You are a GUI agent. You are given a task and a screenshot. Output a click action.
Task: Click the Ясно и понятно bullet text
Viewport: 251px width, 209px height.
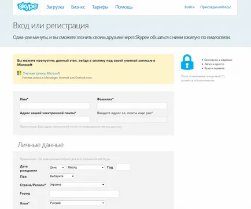(215, 68)
